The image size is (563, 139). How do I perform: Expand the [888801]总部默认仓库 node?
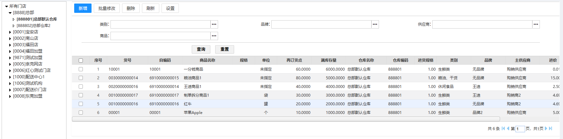[x=13, y=19]
